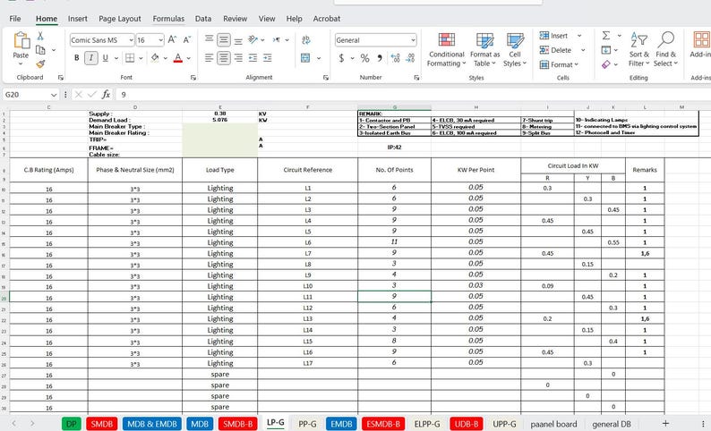Click the Align Left icon

click(x=209, y=58)
